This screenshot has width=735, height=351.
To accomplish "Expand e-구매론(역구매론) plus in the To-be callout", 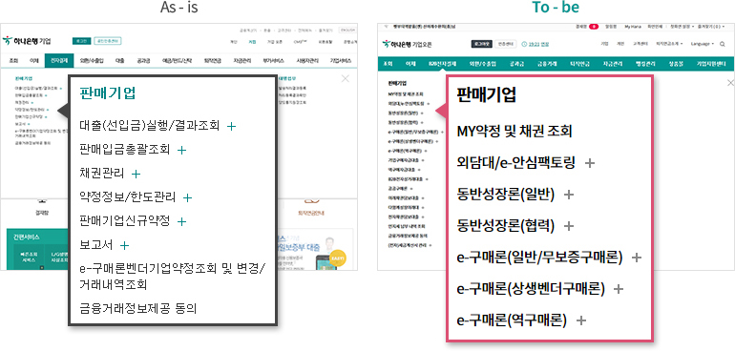I will (581, 320).
